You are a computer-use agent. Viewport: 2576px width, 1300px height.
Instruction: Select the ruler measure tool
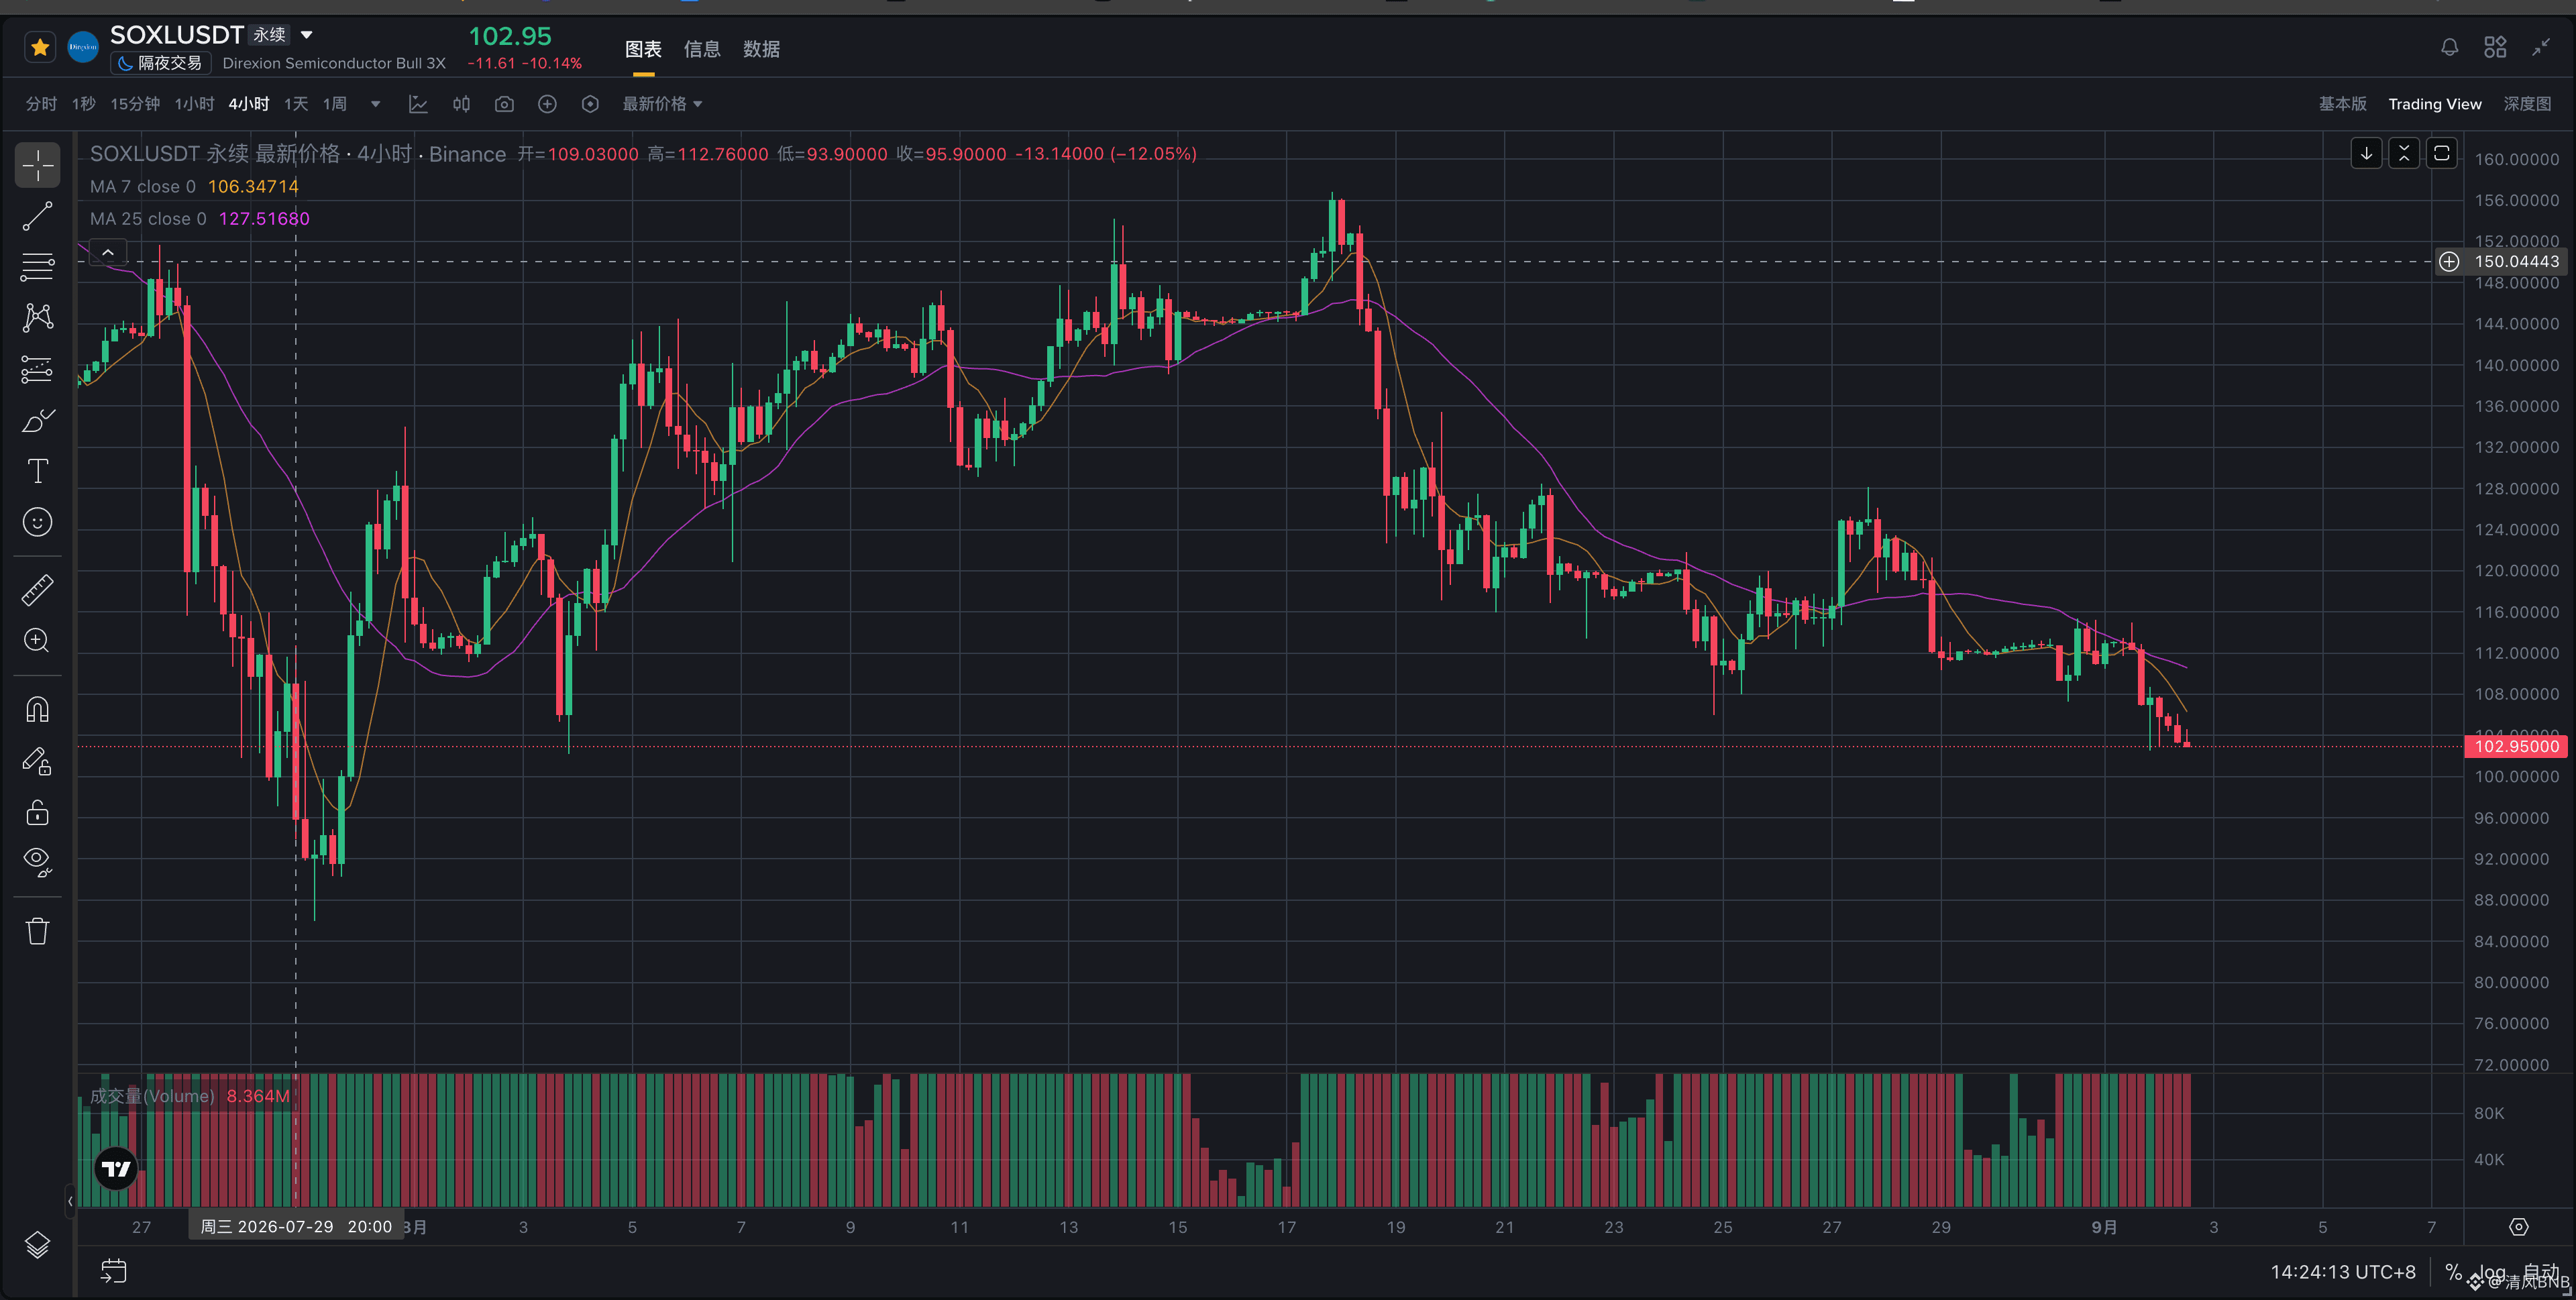coord(37,590)
